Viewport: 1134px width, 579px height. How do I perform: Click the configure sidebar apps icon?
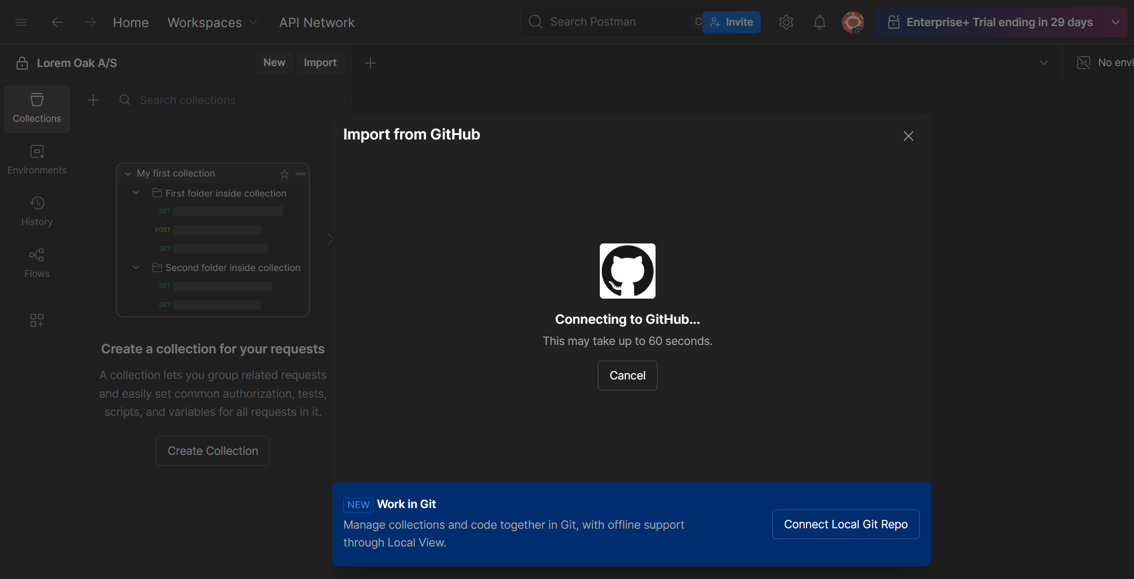(37, 320)
